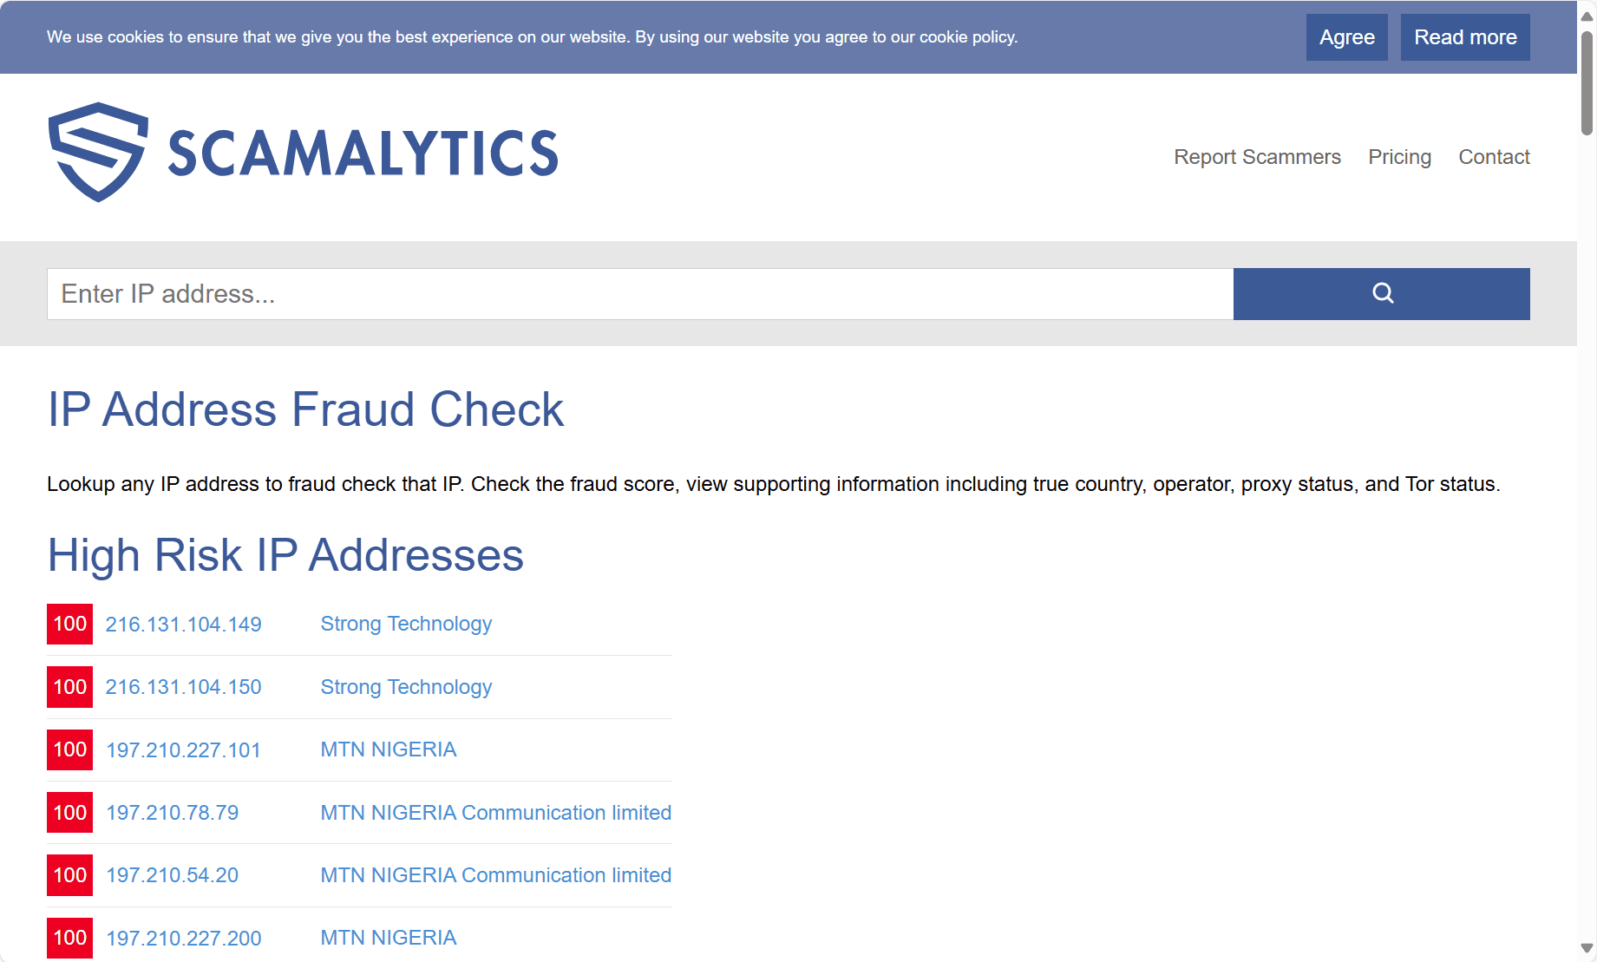Click the risk badge next to 216.131.104.150

69,687
